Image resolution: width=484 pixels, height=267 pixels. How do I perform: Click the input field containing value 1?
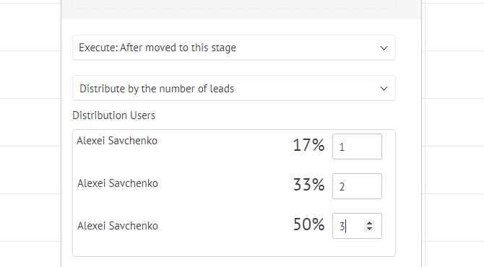coord(357,146)
